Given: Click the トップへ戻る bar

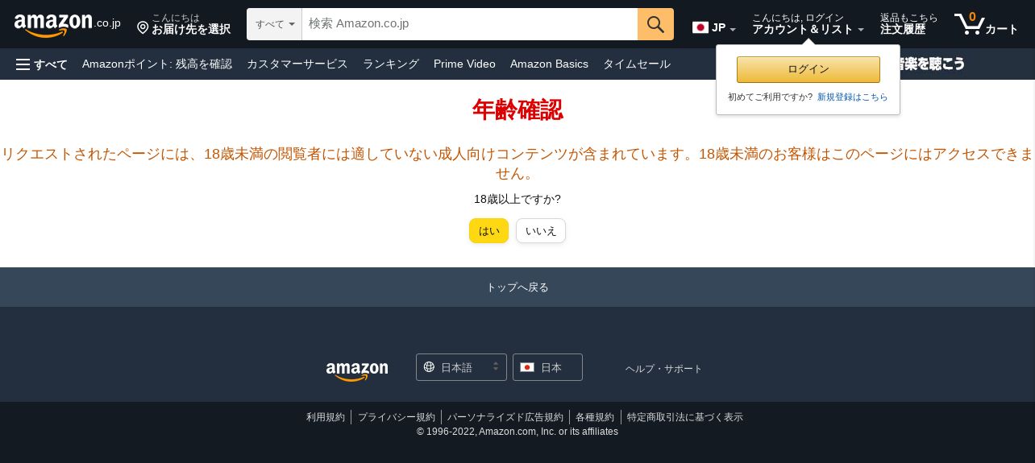Looking at the screenshot, I should click(517, 287).
